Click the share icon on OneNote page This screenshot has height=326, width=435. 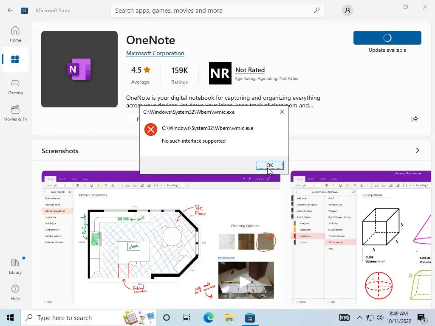tap(415, 119)
